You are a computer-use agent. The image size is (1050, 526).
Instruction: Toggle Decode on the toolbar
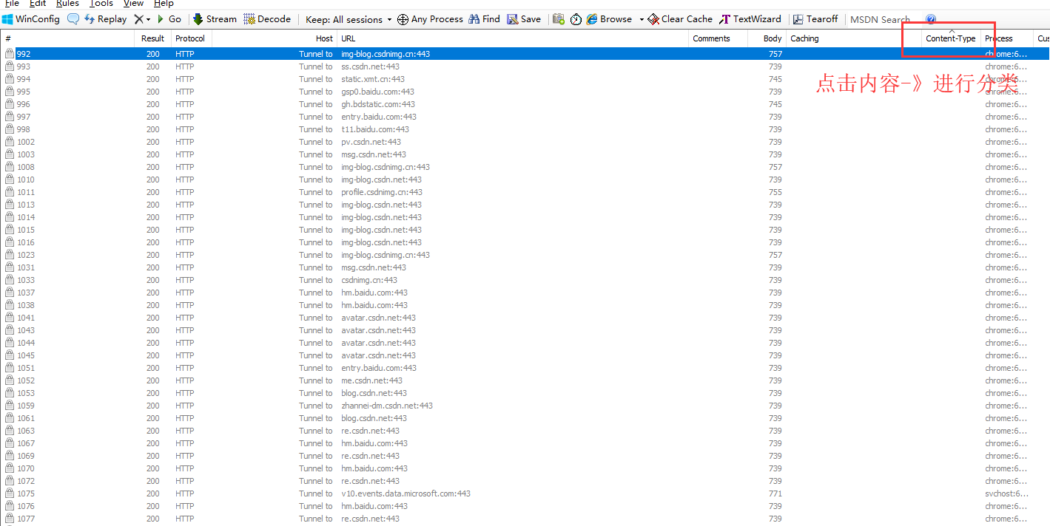[x=268, y=18]
